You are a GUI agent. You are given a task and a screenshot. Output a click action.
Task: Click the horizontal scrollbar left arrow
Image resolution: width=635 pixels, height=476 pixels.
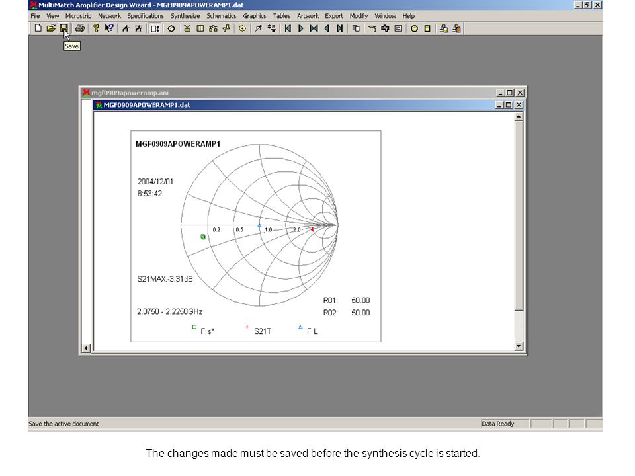[86, 348]
